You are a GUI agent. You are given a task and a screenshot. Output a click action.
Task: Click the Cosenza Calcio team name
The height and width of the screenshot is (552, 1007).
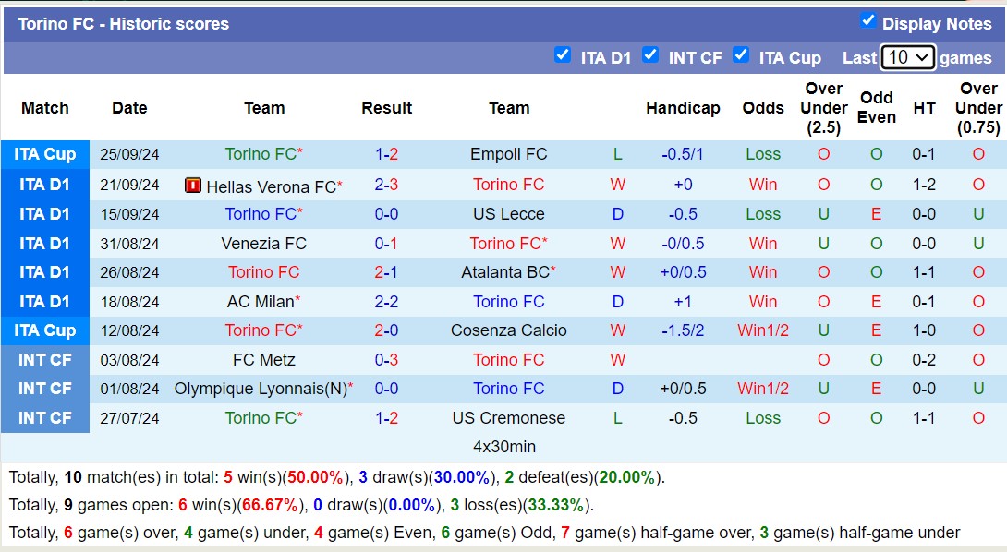coord(509,330)
